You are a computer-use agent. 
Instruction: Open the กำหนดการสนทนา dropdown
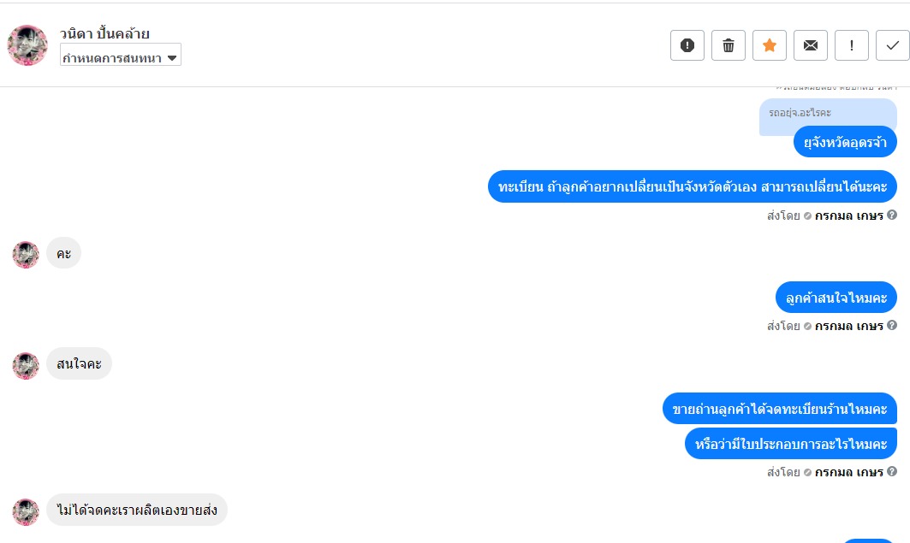[121, 58]
